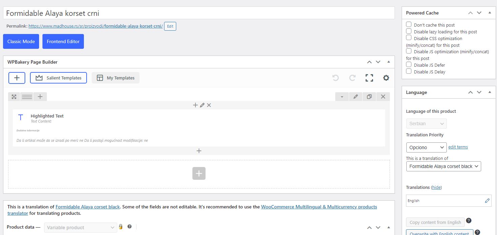
Task: Edit the column settings
Action: (x=202, y=105)
